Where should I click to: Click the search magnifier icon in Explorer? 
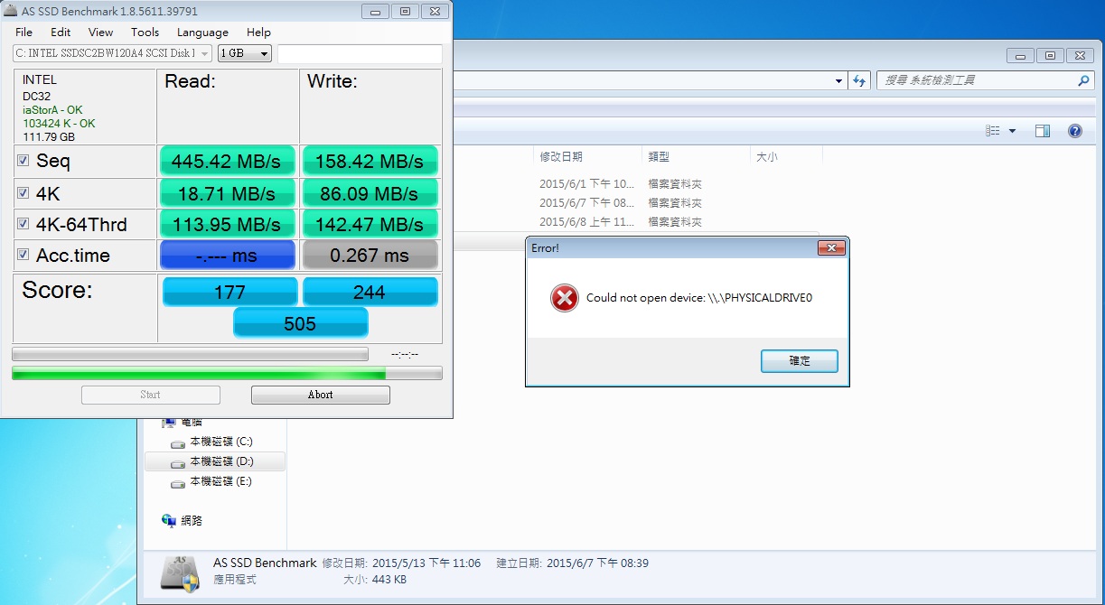1084,80
